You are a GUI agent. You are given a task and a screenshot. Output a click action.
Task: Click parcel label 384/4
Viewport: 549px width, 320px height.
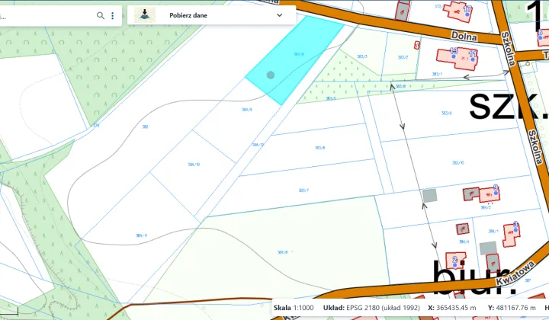coord(464,242)
